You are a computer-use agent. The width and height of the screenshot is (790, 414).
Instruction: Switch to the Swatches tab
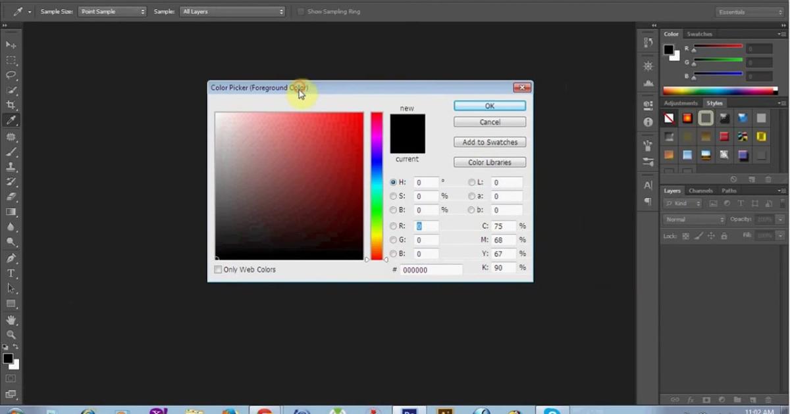click(x=699, y=34)
